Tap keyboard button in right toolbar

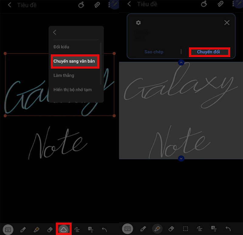[x=128, y=229]
